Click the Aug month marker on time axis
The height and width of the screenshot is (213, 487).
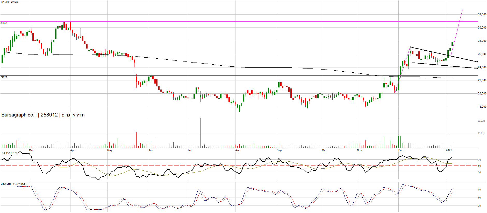click(x=238, y=150)
